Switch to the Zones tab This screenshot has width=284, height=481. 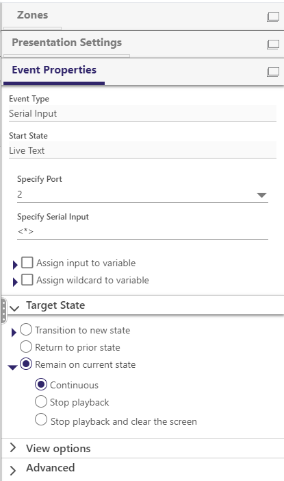(32, 15)
